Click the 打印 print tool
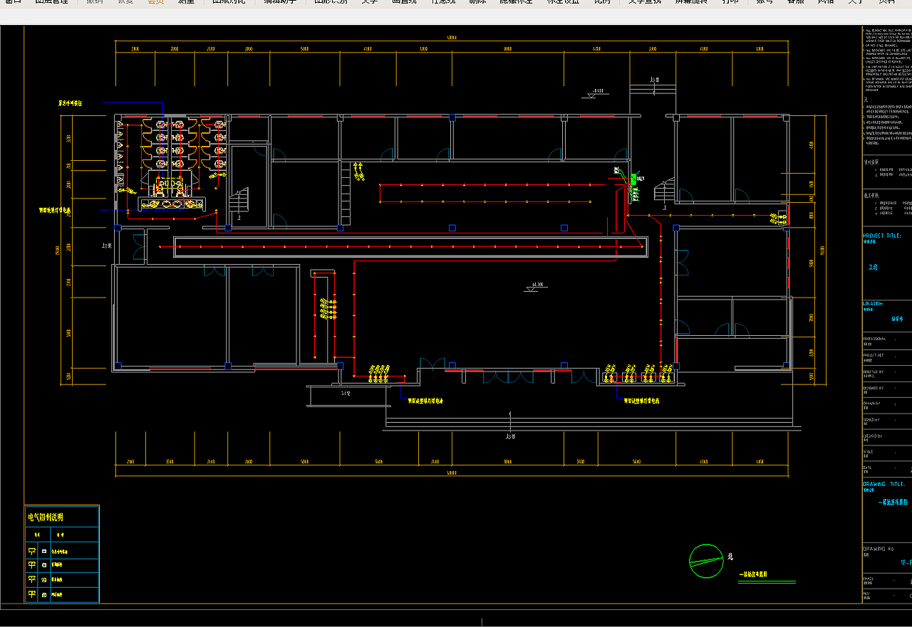The height and width of the screenshot is (627, 912). [x=730, y=2]
